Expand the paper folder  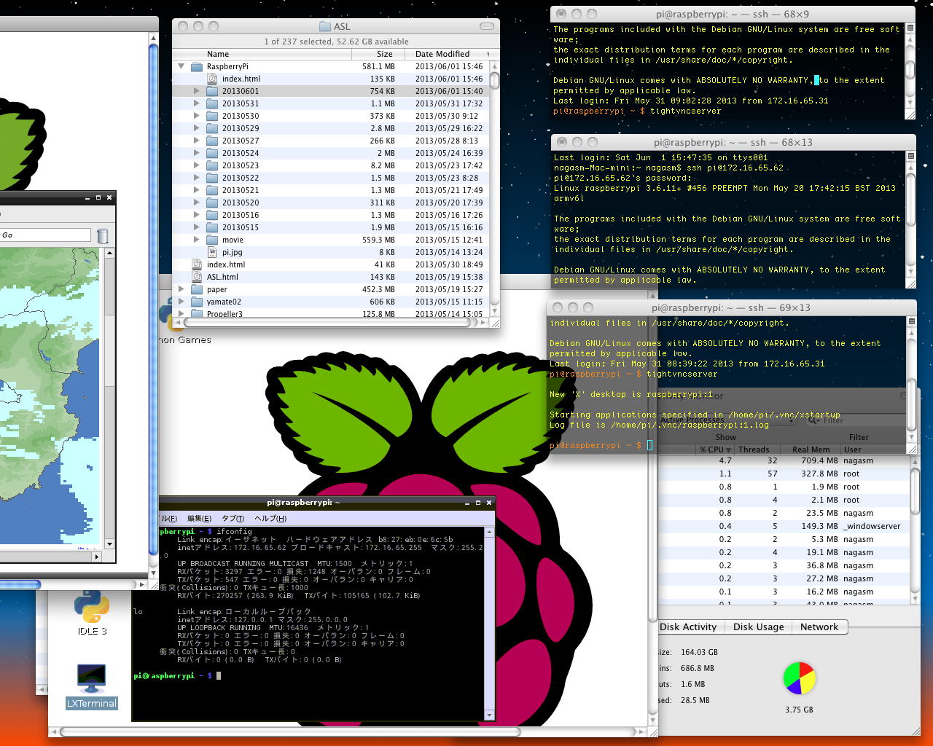181,289
